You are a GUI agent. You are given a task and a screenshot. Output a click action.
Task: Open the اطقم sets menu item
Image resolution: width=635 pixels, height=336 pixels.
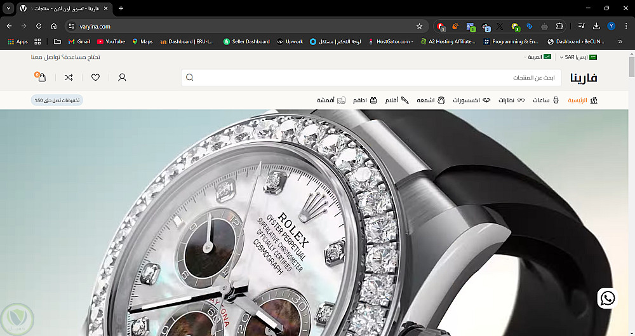[365, 100]
